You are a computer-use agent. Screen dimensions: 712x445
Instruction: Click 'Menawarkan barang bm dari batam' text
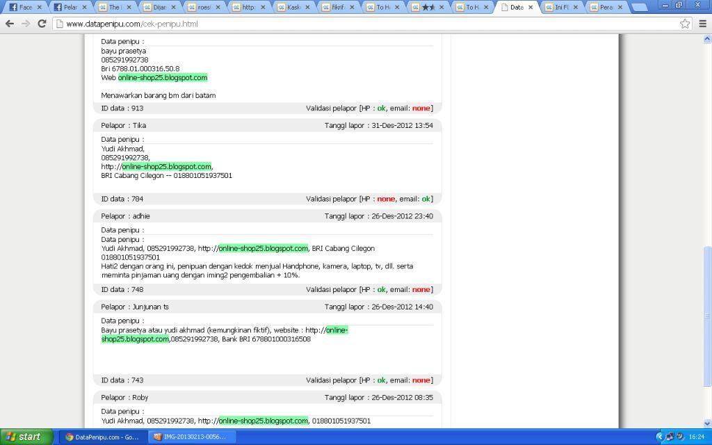point(159,95)
